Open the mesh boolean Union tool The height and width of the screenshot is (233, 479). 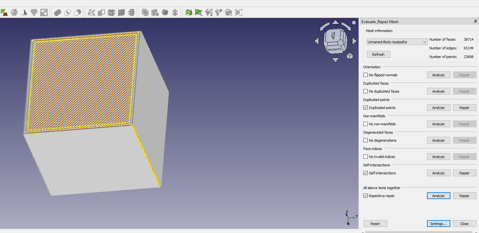[x=57, y=12]
